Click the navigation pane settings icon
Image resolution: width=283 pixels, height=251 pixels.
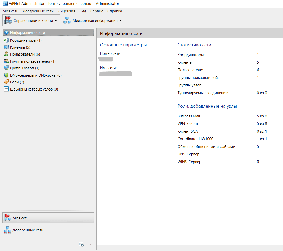tap(81, 244)
